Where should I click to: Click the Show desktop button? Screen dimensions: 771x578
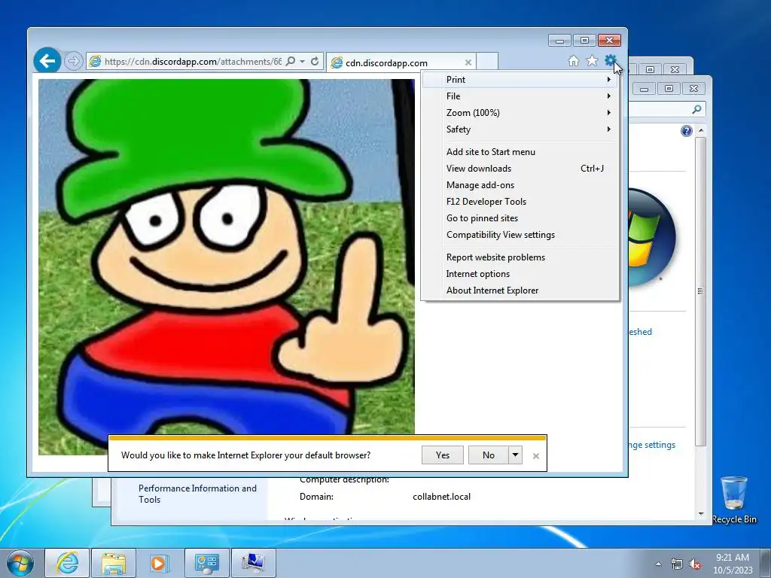(x=766, y=563)
